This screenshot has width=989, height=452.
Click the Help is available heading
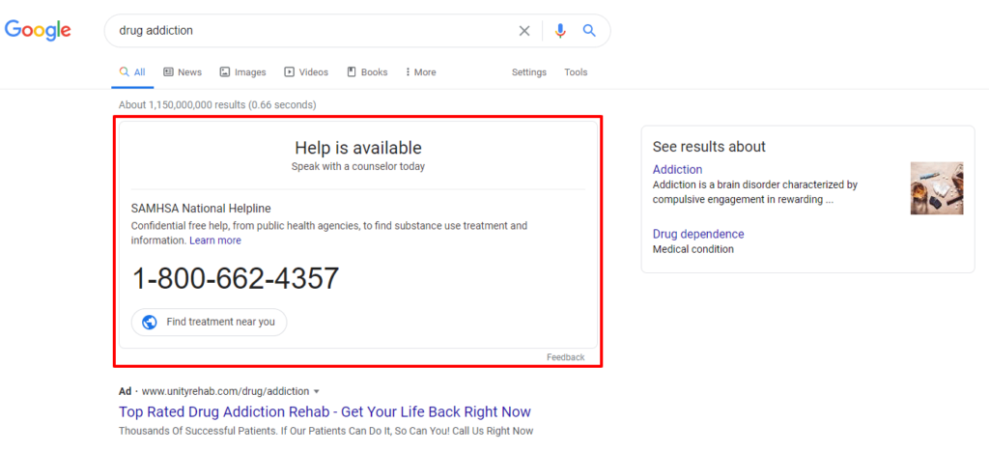[358, 148]
